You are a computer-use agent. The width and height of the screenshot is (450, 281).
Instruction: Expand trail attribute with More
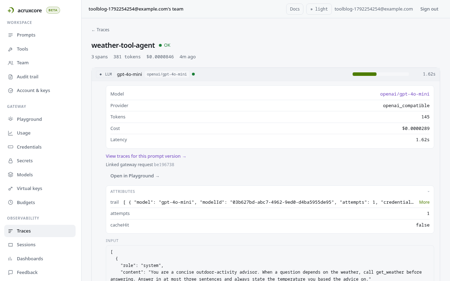[424, 202]
